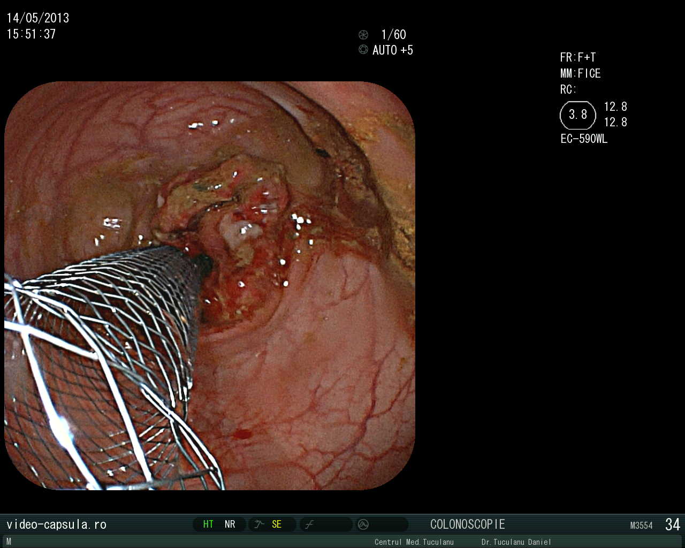Screen dimensions: 685x548
Task: Click the M3554 record number
Action: (x=642, y=526)
